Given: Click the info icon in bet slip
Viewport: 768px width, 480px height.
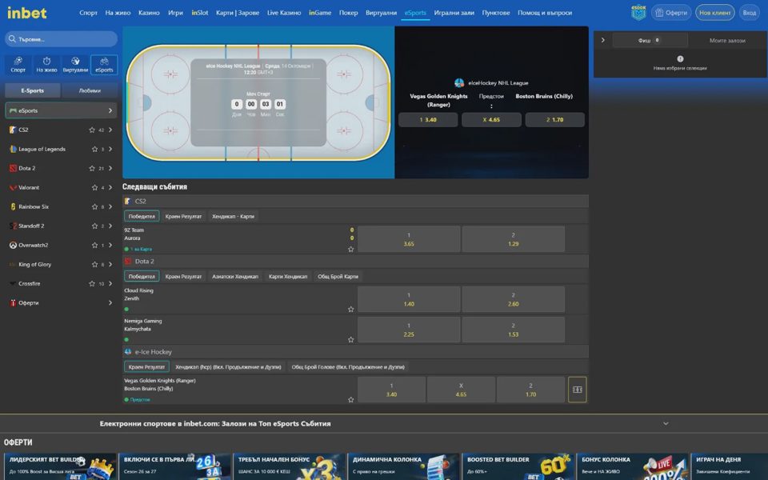Looking at the screenshot, I should point(680,58).
